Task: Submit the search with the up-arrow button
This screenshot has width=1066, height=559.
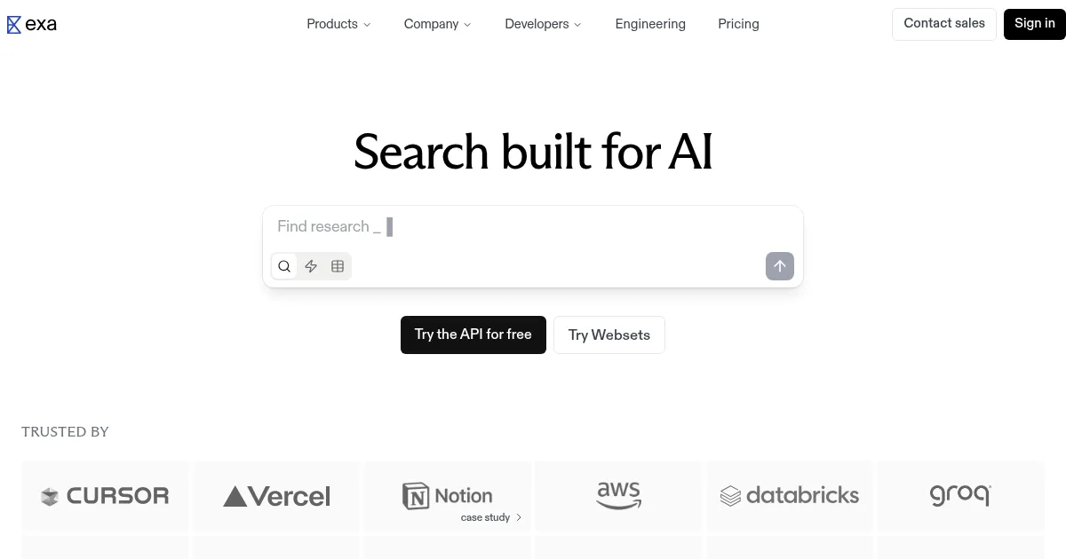Action: click(x=780, y=266)
